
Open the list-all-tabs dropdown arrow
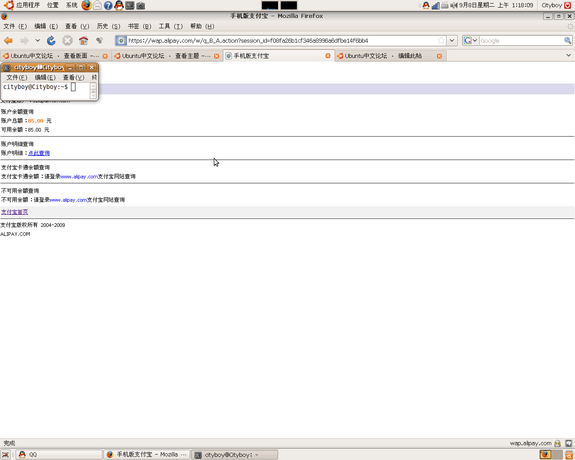click(569, 55)
